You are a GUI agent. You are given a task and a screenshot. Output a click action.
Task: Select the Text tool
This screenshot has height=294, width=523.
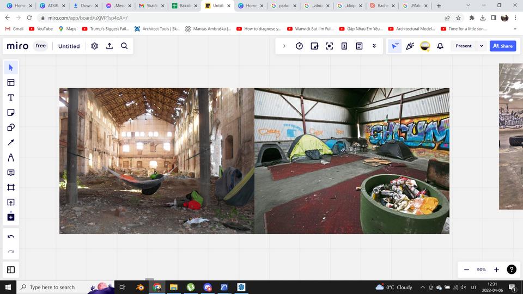(11, 97)
